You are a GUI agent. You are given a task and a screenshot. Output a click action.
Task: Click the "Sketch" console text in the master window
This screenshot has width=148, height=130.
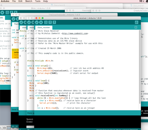29,119
